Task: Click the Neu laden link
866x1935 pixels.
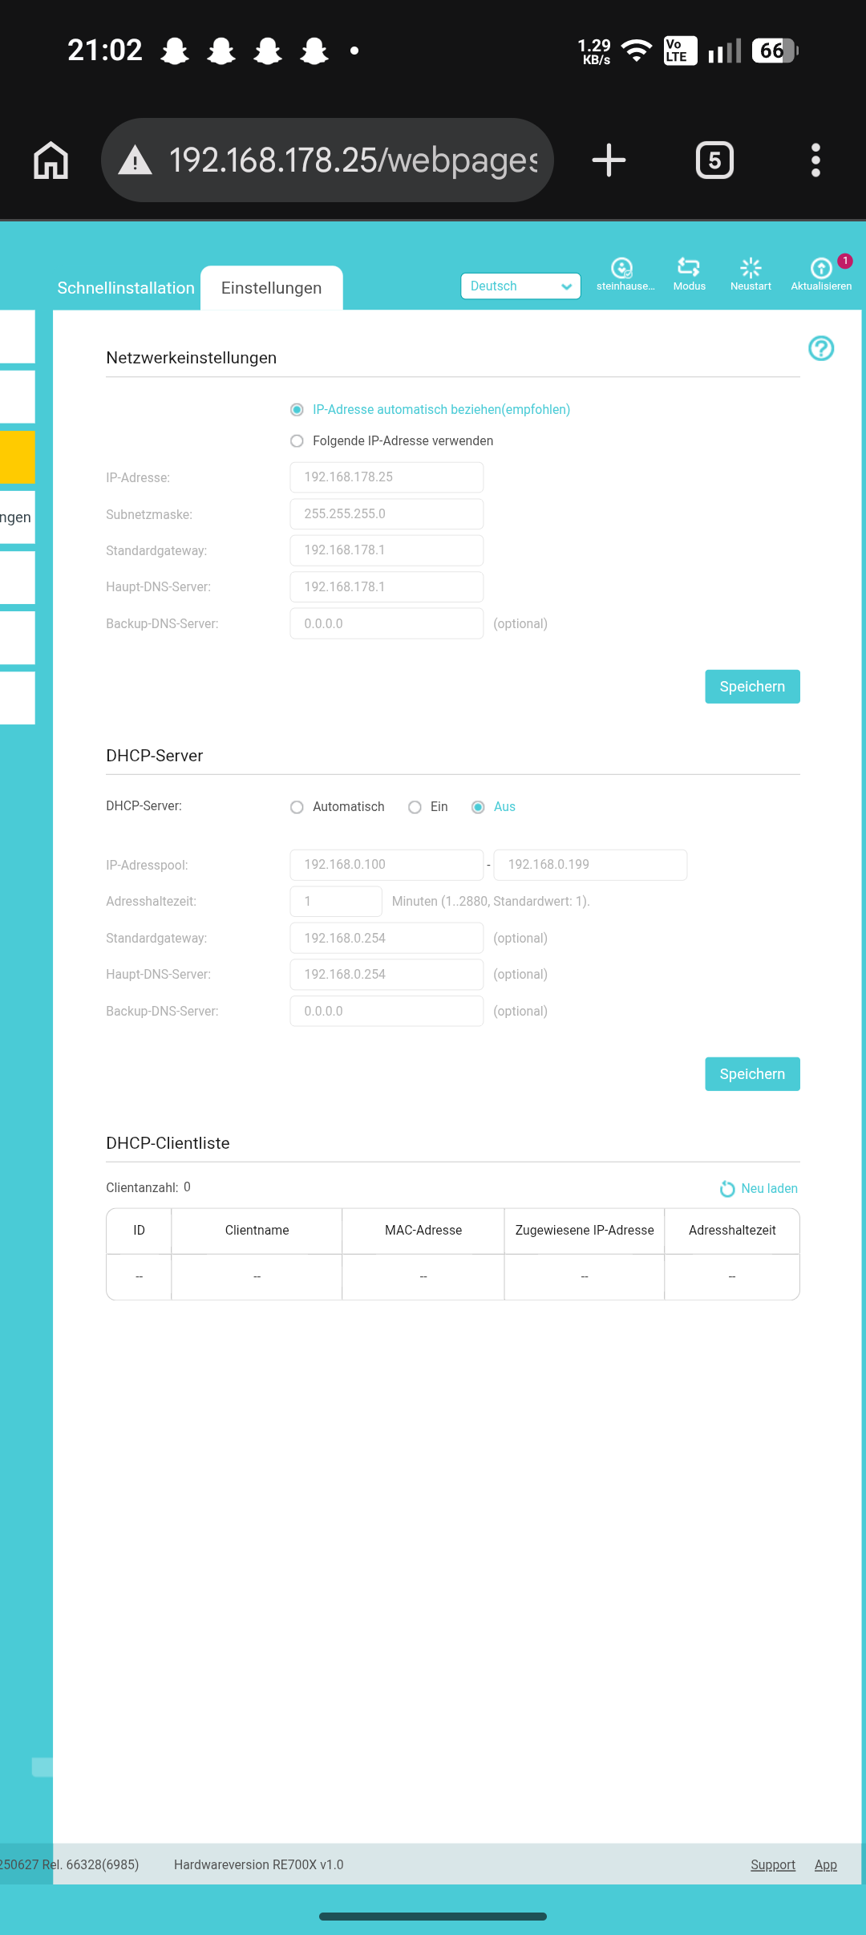Action: point(769,1189)
